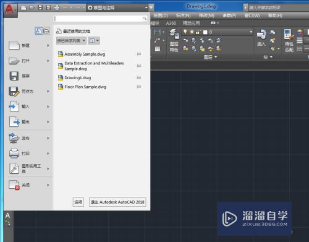
Task: Toggle layer lock padlock in layer box
Action: tap(198, 32)
